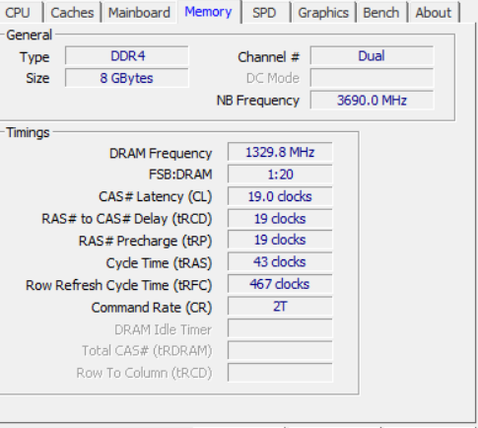The width and height of the screenshot is (478, 428).
Task: Click the DRAM Frequency label
Action: point(161,154)
